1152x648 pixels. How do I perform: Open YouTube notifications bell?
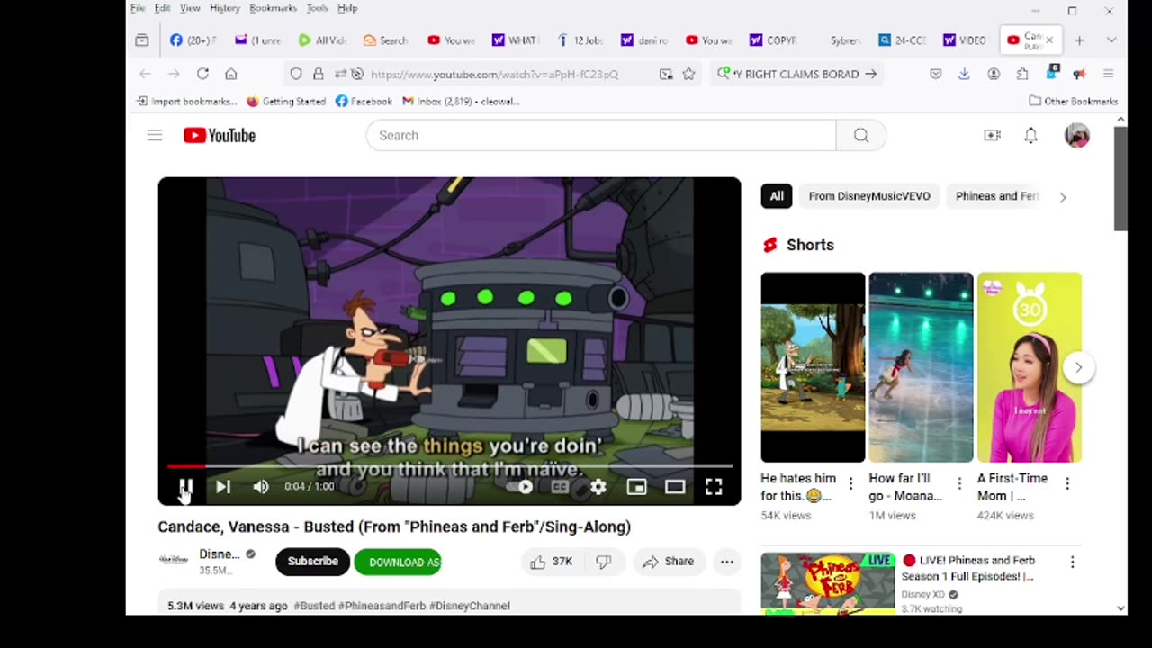coord(1030,135)
